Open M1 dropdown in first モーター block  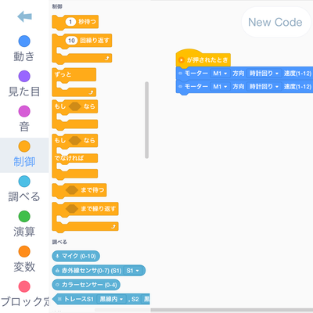click(220, 74)
